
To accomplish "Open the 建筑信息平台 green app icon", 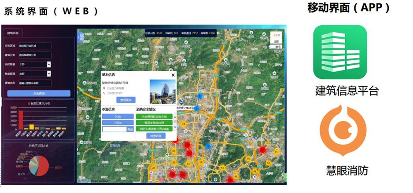I will 340,52.
